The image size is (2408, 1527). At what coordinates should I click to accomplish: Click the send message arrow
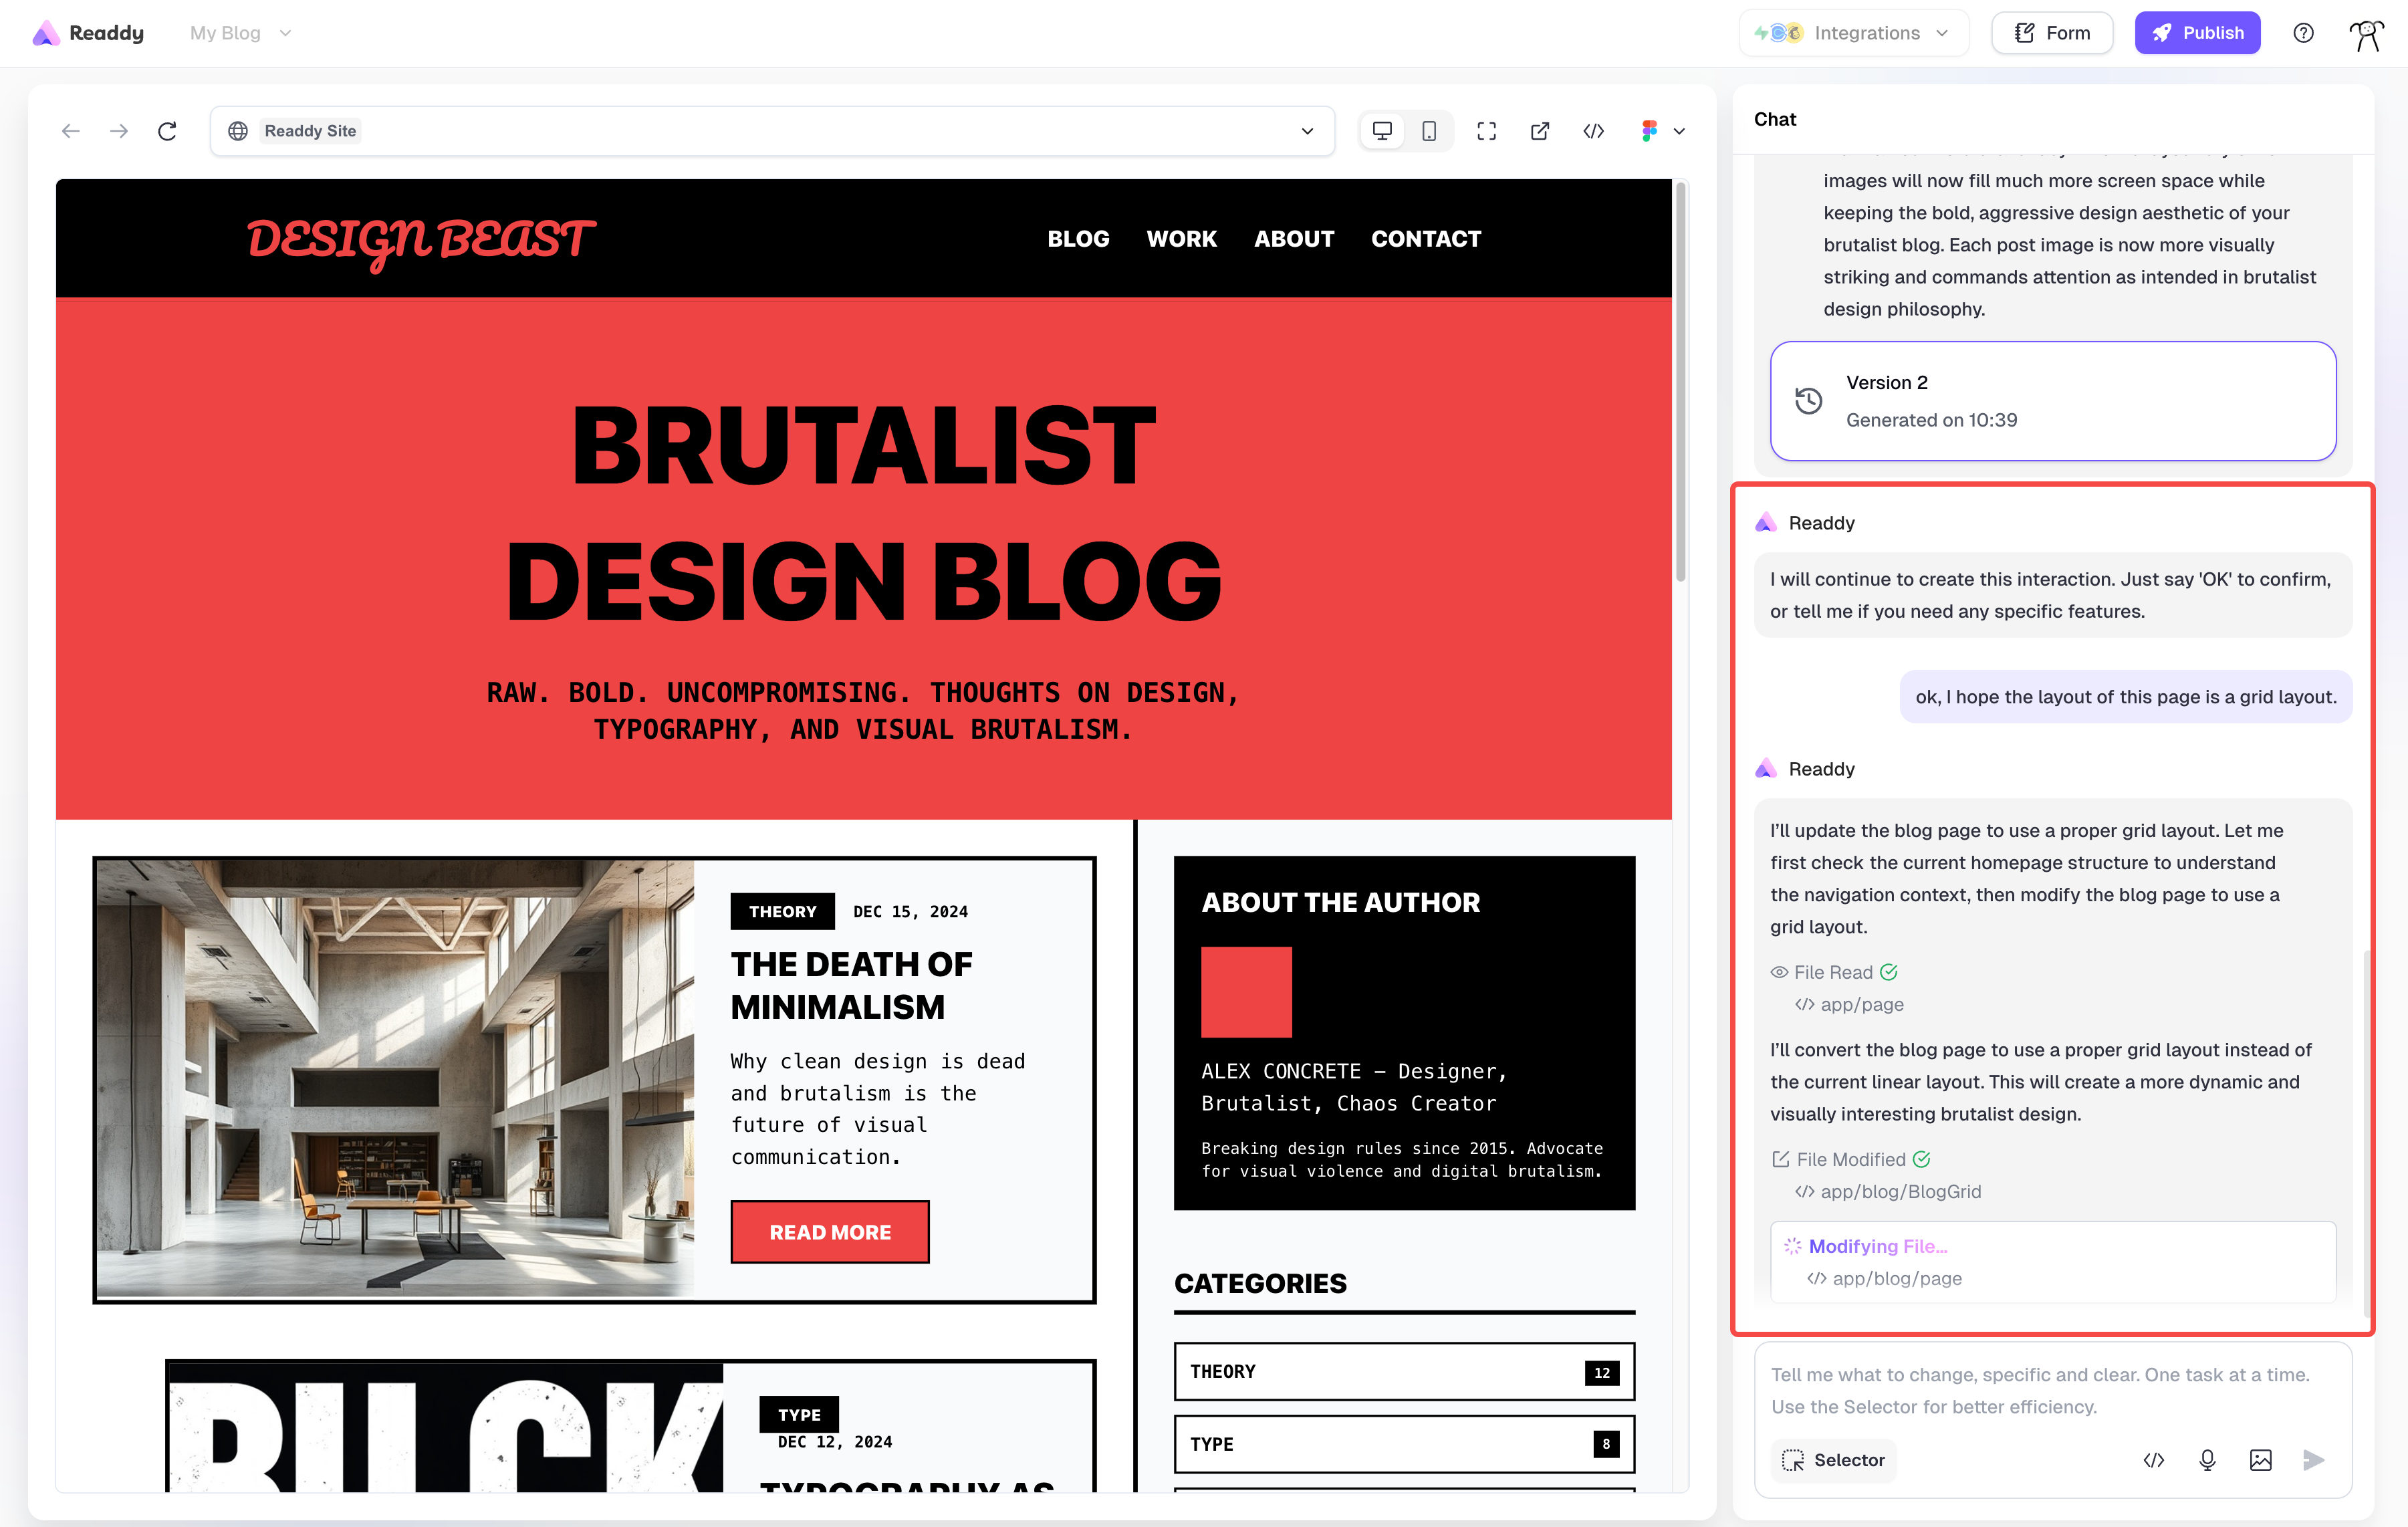tap(2313, 1460)
